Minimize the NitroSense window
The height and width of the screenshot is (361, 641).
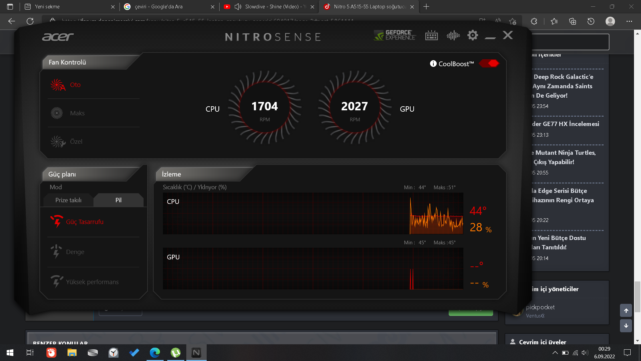[490, 38]
